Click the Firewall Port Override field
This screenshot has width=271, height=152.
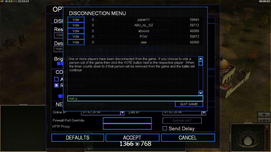127,121
